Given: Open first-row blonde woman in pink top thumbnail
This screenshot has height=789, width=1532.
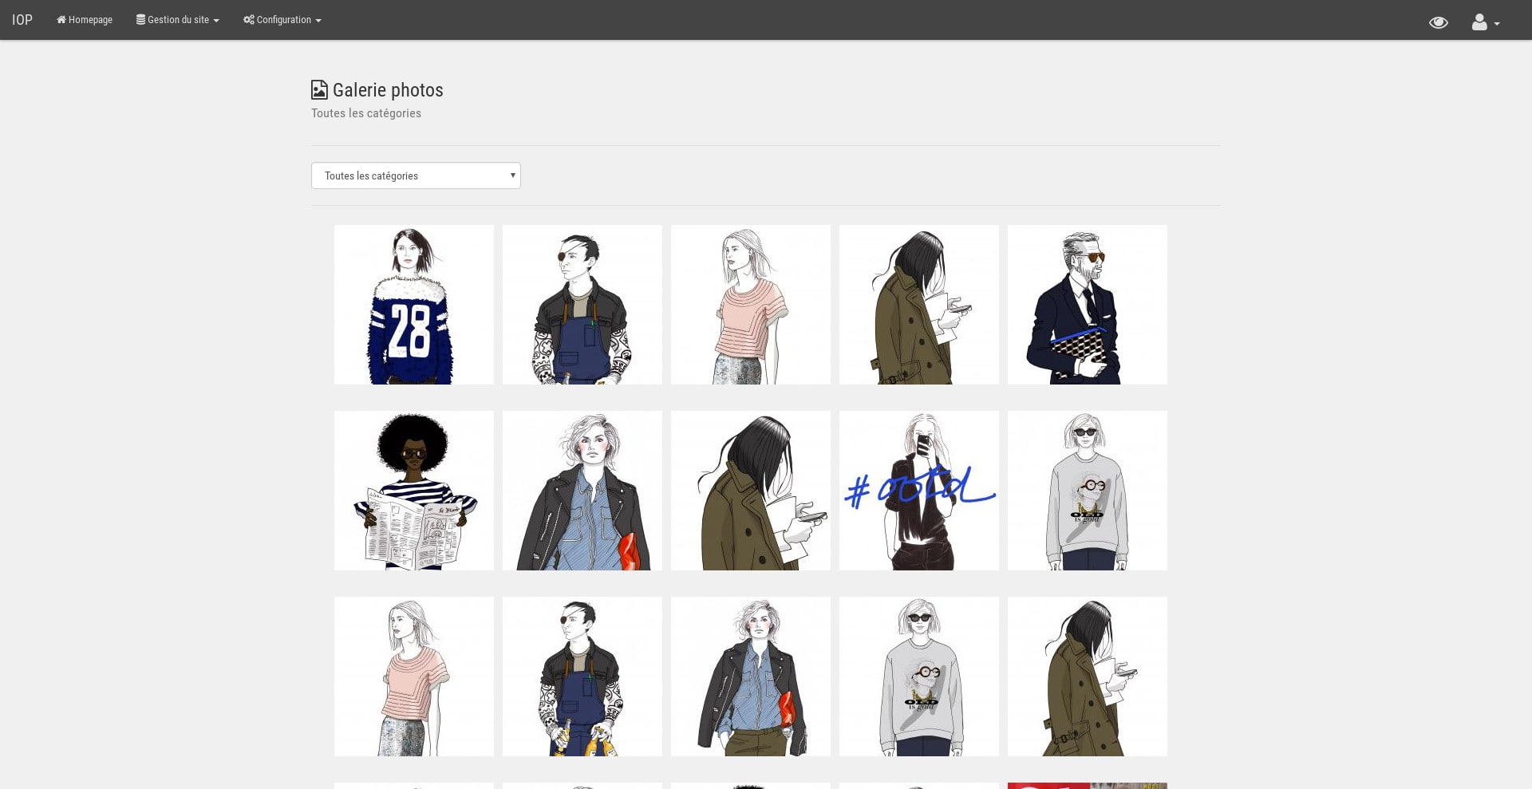Looking at the screenshot, I should (751, 305).
